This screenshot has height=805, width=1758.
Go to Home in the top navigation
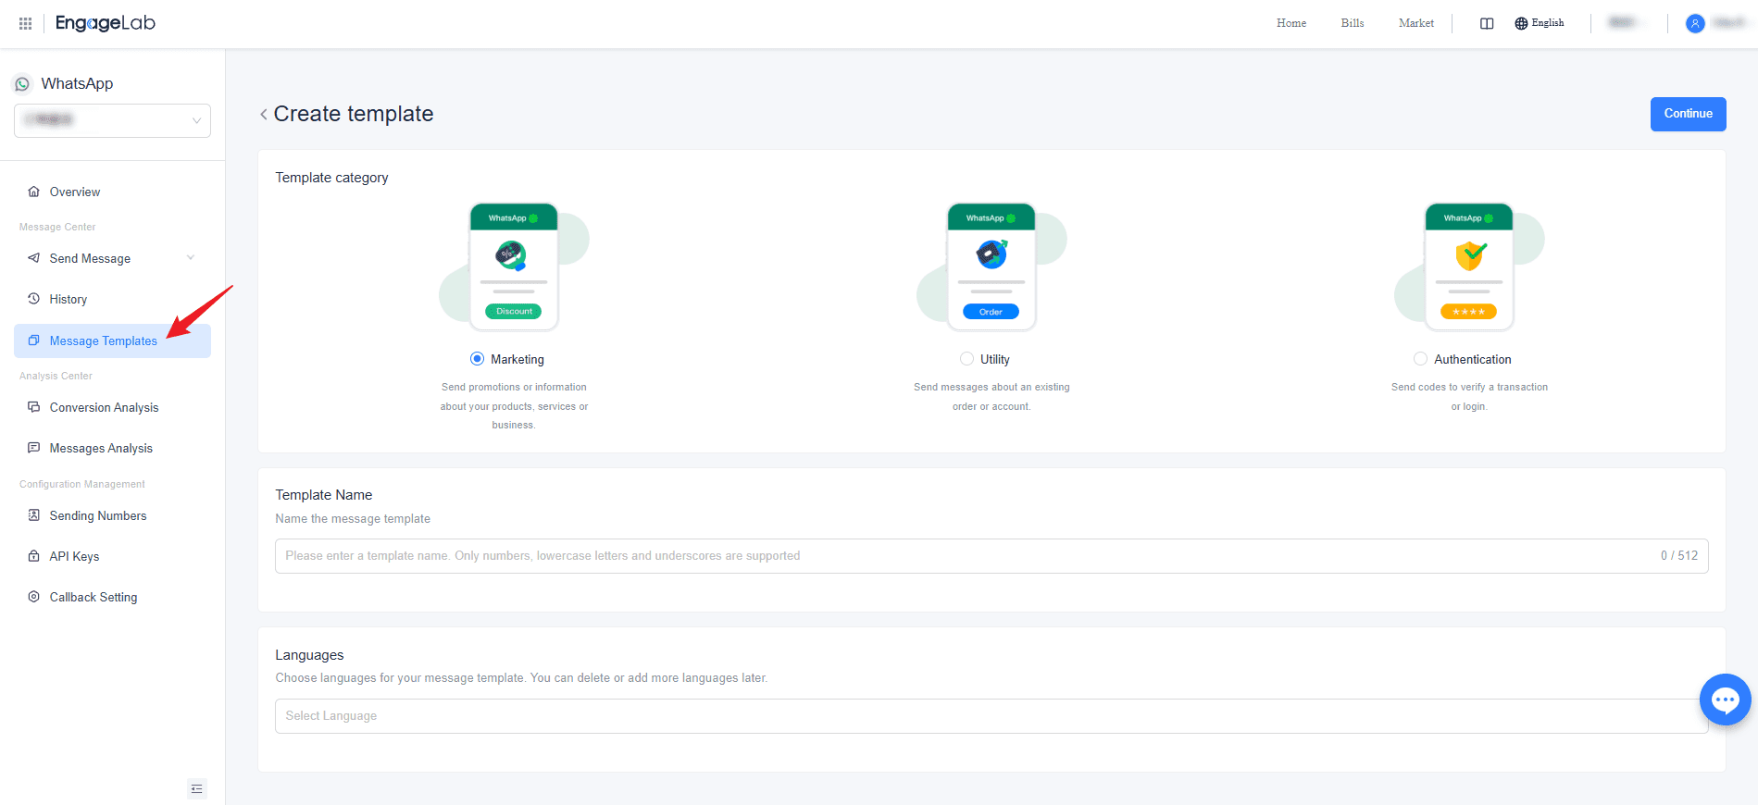1291,24
